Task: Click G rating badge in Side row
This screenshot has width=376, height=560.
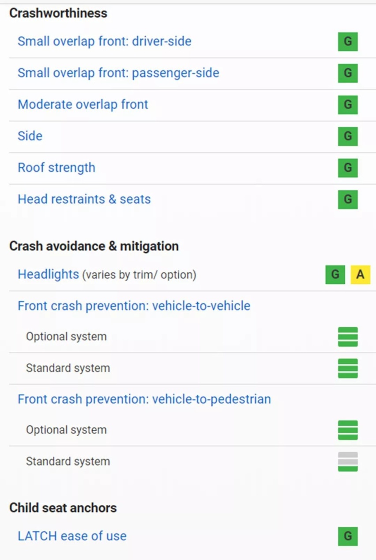Action: coord(348,136)
